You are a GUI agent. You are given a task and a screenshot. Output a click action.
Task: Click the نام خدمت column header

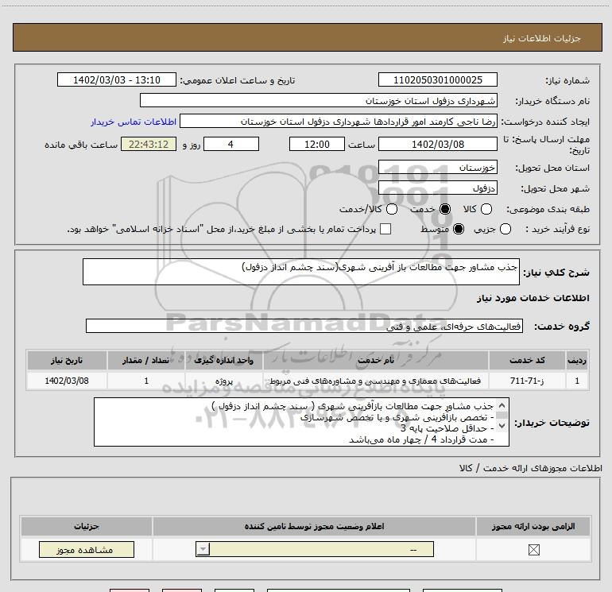tap(376, 360)
